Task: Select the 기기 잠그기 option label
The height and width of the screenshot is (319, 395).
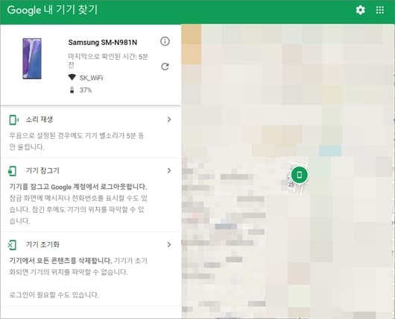Action: (42, 170)
